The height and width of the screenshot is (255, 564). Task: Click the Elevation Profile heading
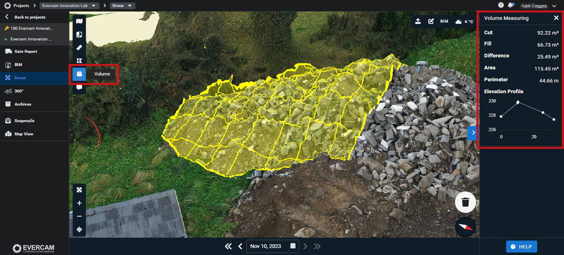coord(504,92)
